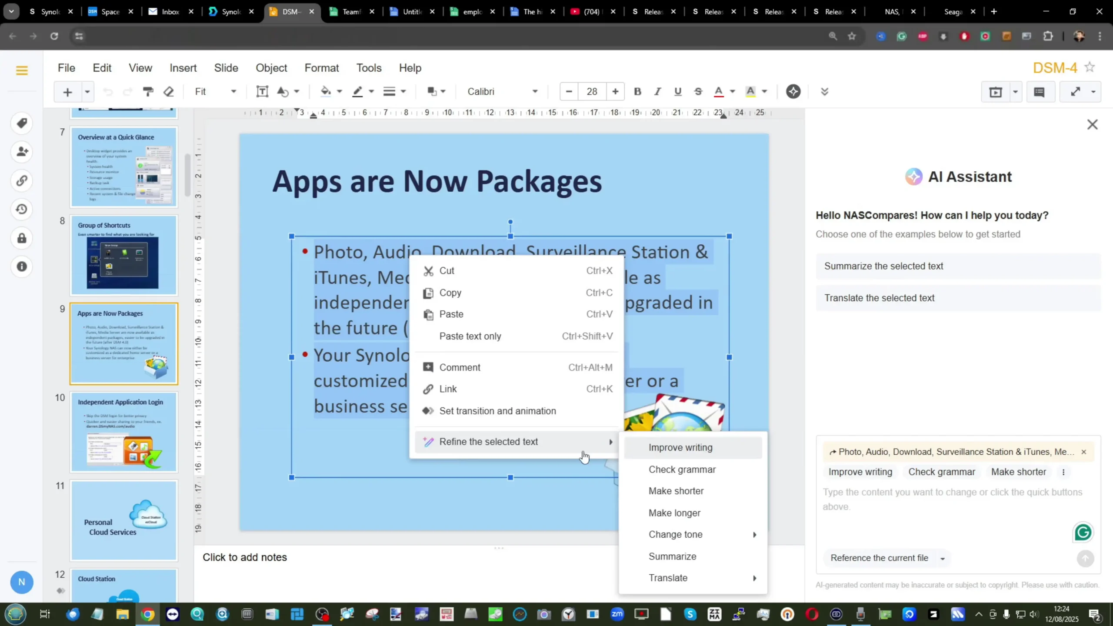The image size is (1113, 626).
Task: Select Paste text only
Action: tap(517, 336)
